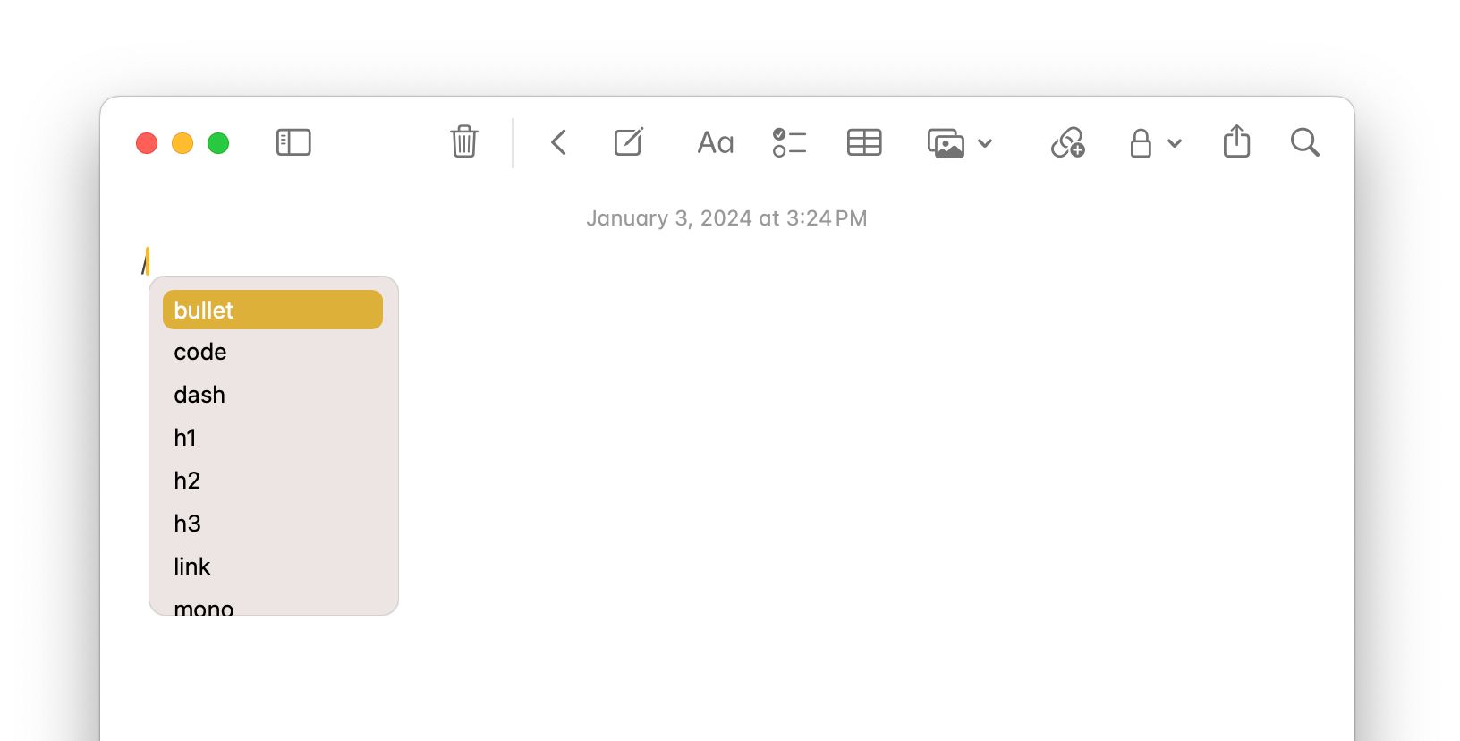The width and height of the screenshot is (1460, 741).
Task: Open the photos and media icon
Action: click(x=946, y=143)
